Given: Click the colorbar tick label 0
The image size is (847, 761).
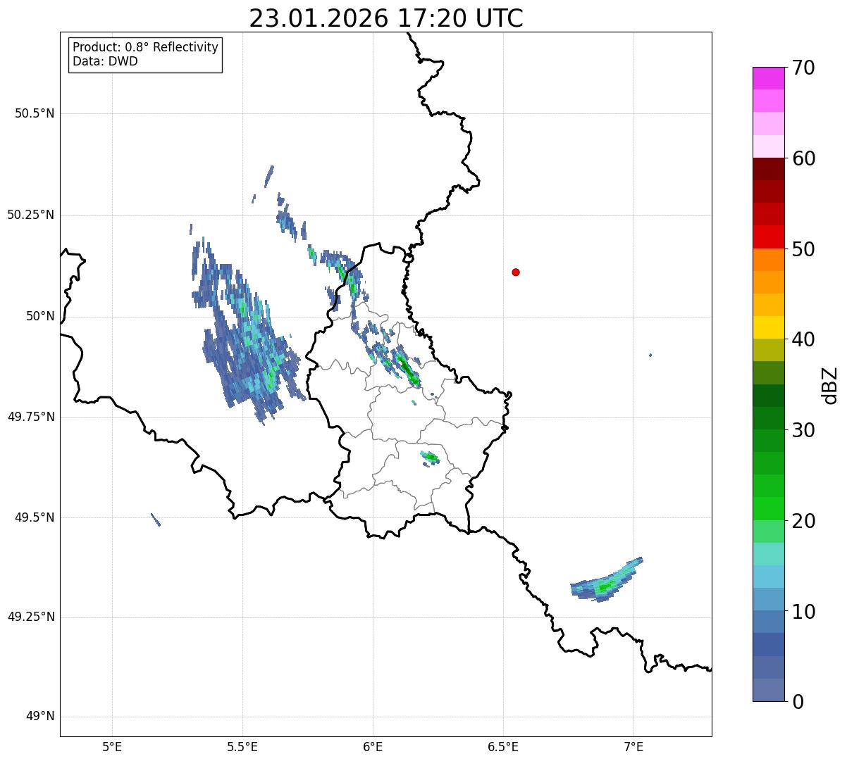Looking at the screenshot, I should click(x=798, y=702).
